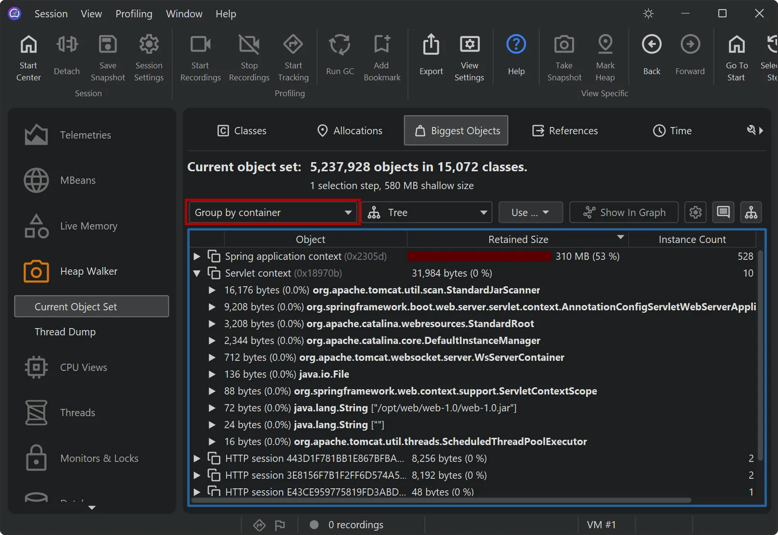Open the Session menu
The width and height of the screenshot is (778, 535).
[51, 14]
